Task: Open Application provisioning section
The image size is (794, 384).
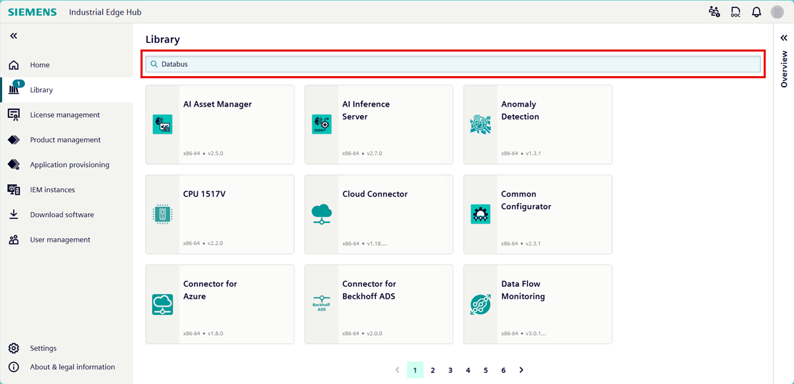Action: (69, 165)
